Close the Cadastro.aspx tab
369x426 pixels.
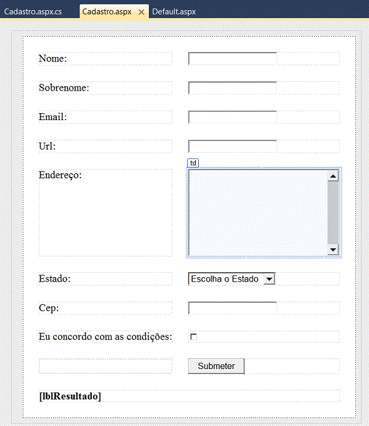coord(141,13)
